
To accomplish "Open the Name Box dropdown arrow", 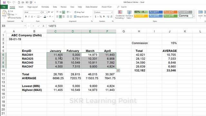I will point(25,26).
